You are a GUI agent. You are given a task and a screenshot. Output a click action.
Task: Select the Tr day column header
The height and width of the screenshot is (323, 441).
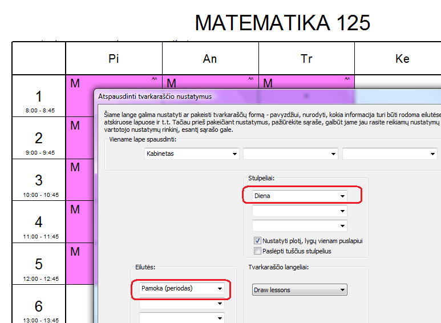click(x=306, y=59)
